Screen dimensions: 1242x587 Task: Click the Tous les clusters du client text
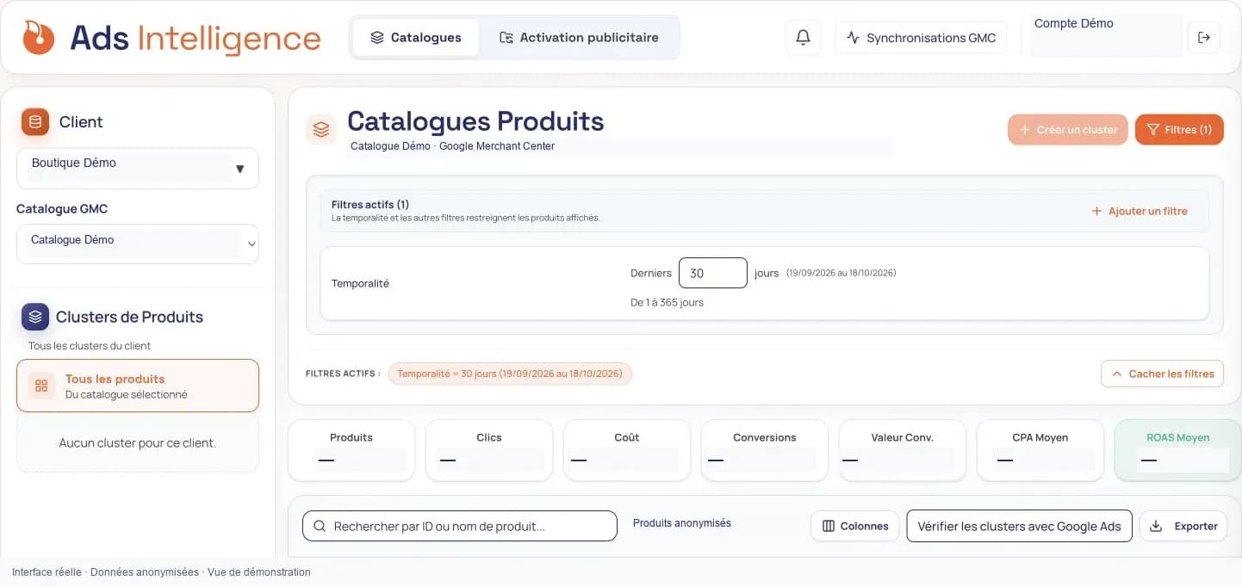click(x=90, y=346)
